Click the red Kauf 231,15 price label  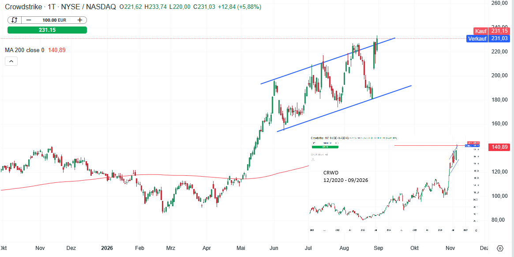[491, 31]
